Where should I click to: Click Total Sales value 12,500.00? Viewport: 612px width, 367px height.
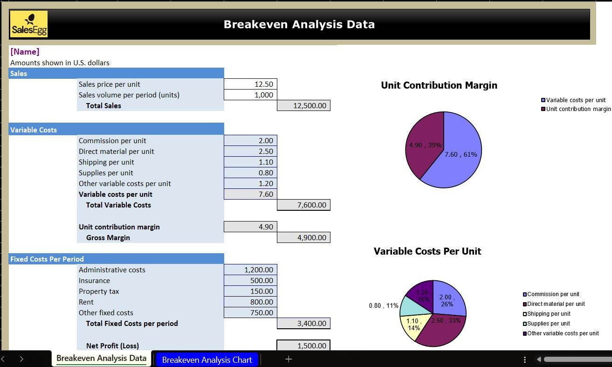(303, 105)
